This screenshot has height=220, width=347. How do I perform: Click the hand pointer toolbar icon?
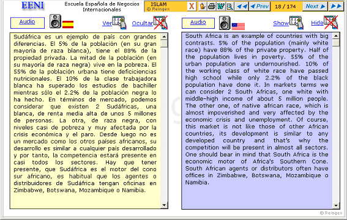(203, 6)
